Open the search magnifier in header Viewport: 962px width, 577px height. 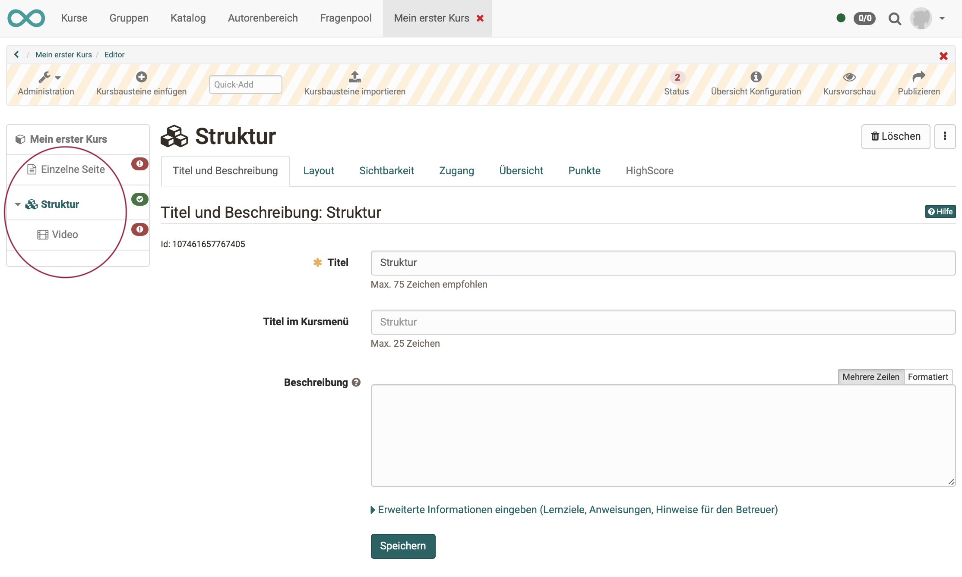point(895,19)
